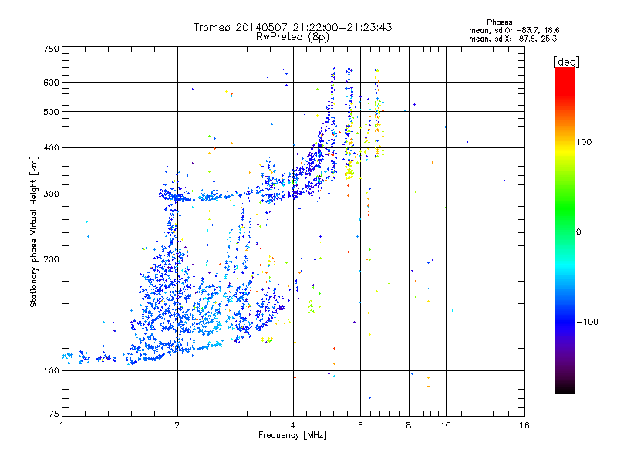The image size is (617, 463).
Task: Click y-axis tick label '600'
Action: 51,83
